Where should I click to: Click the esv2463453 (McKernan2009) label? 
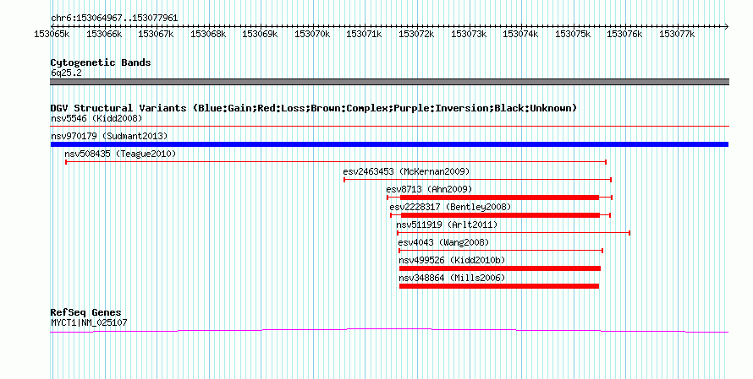[x=406, y=171]
